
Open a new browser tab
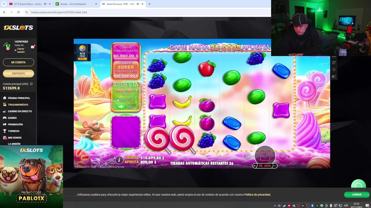(x=149, y=4)
